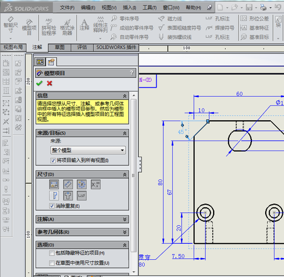Toggle Hole Callout icon in 尺寸 section
The width and height of the screenshot is (284, 277).
pos(81,196)
